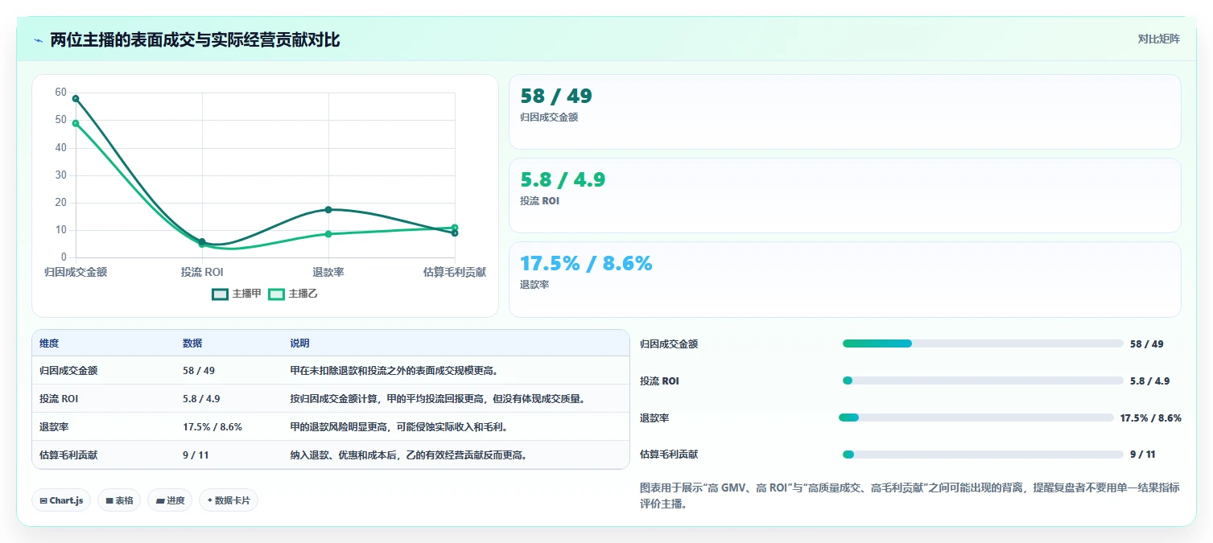This screenshot has height=543, width=1213.
Task: Click 主播甲 data point at 退款率
Action: coord(328,210)
